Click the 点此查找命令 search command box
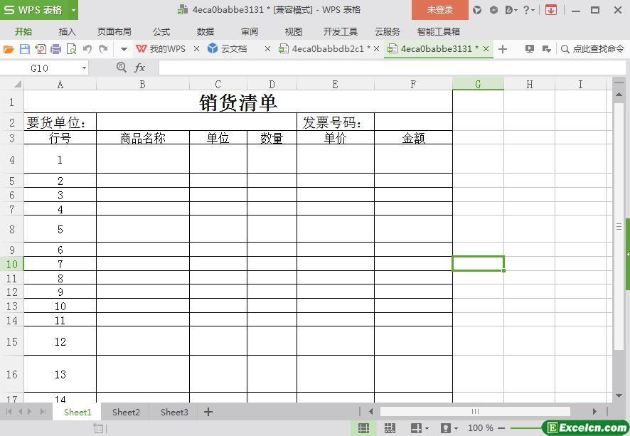 click(x=593, y=49)
